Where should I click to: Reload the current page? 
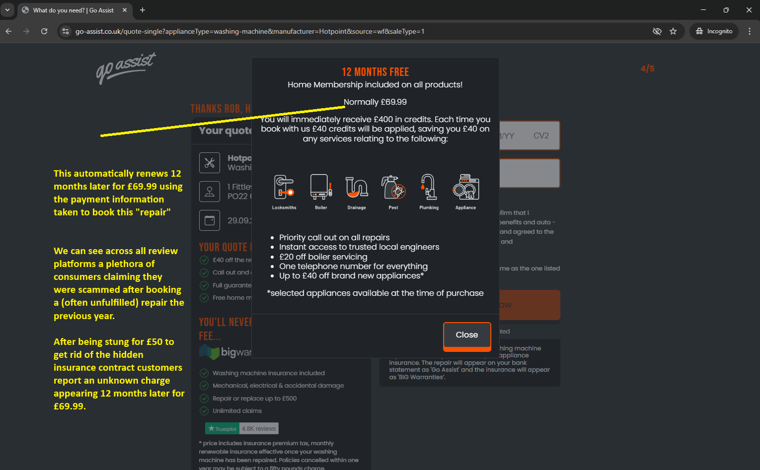[44, 31]
